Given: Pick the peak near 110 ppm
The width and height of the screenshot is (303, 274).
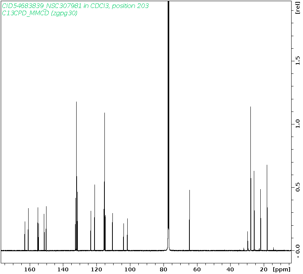Looking at the screenshot, I should click(112, 231).
